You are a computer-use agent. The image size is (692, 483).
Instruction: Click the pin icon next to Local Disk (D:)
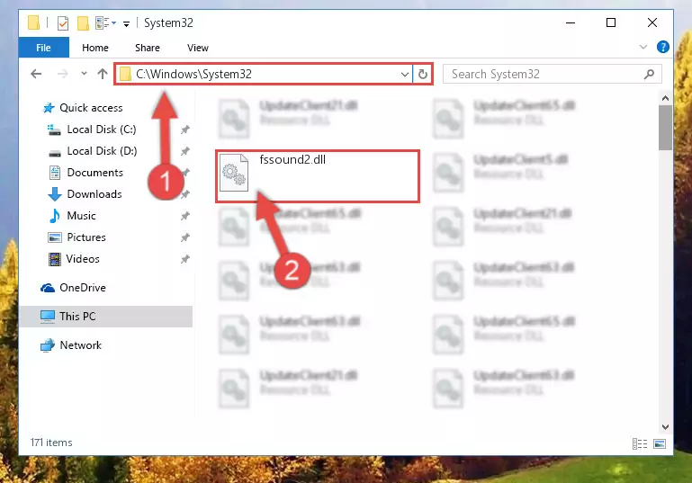[x=184, y=151]
